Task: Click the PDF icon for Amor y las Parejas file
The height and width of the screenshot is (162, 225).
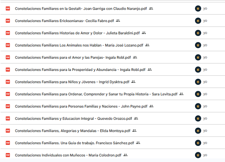Action: click(x=8, y=57)
